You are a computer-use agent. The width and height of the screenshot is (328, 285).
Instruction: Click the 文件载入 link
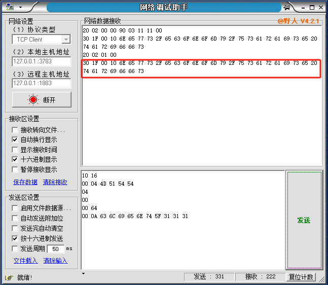pyautogui.click(x=26, y=261)
